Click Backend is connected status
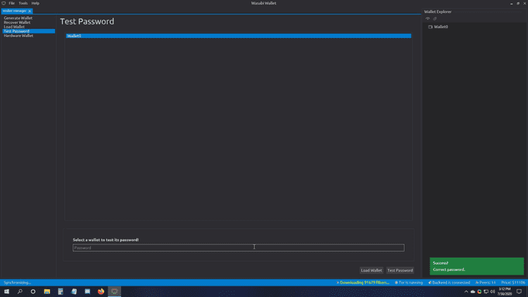Image resolution: width=528 pixels, height=297 pixels. [451, 282]
